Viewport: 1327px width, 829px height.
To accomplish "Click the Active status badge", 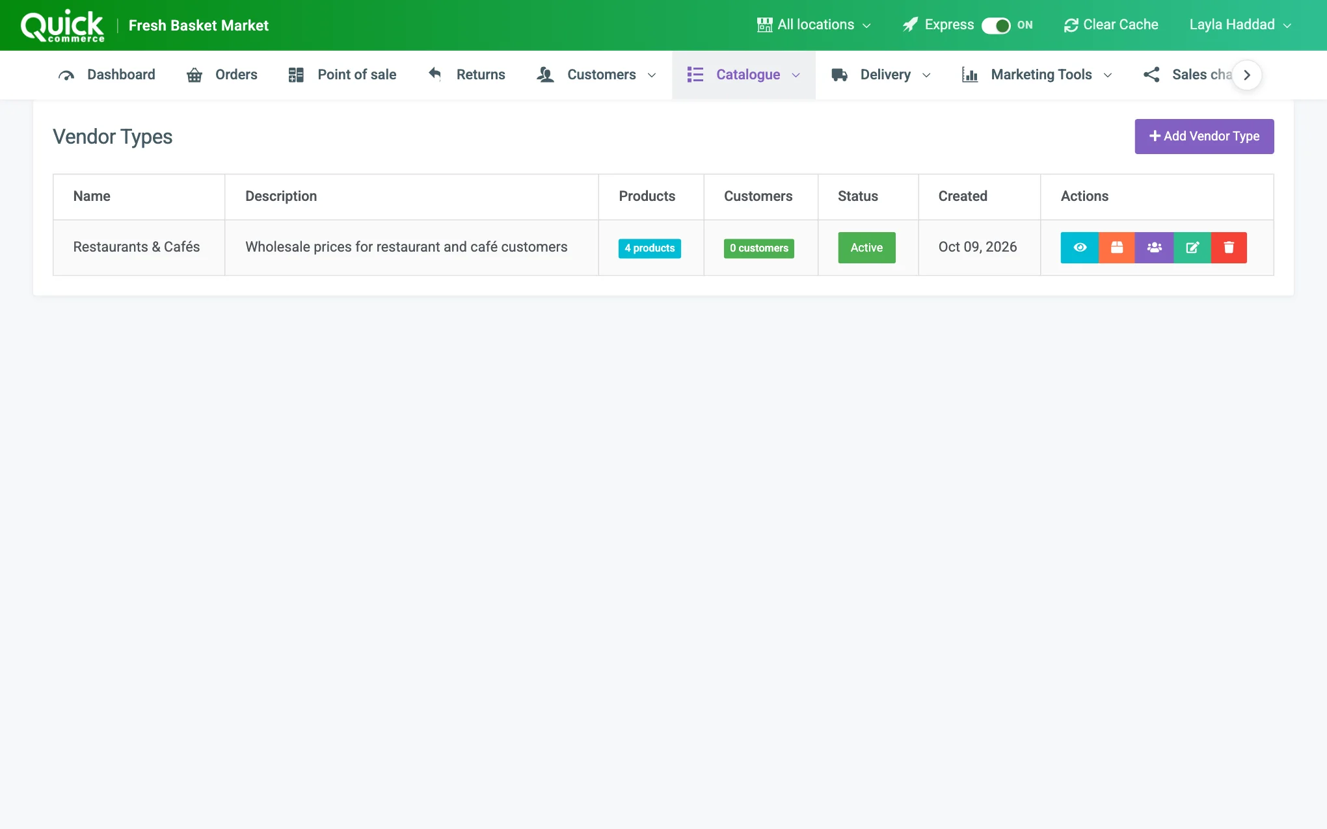I will click(x=866, y=248).
